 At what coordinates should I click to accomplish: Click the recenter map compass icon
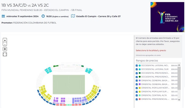tap(5, 49)
